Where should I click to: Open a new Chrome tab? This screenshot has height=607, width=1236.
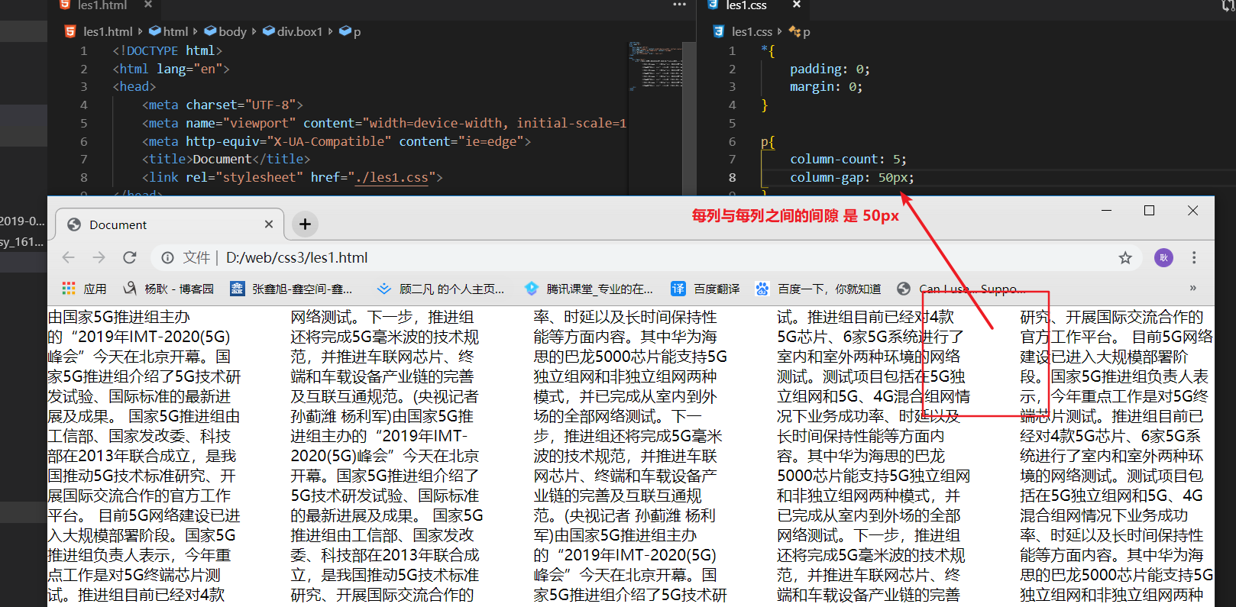(305, 224)
